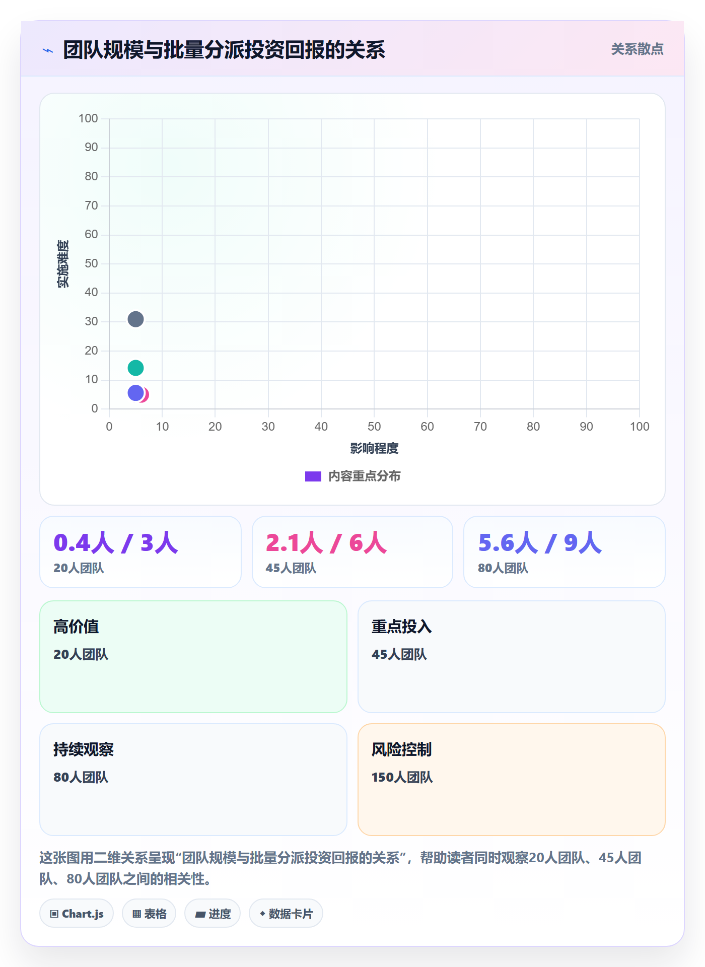
Task: Click the y-axis tick label 100
Action: [x=88, y=118]
